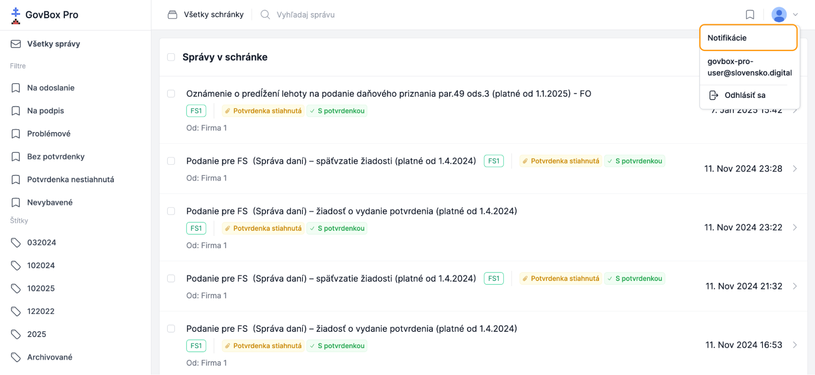Open the Problémové filter
815x375 pixels.
(49, 134)
